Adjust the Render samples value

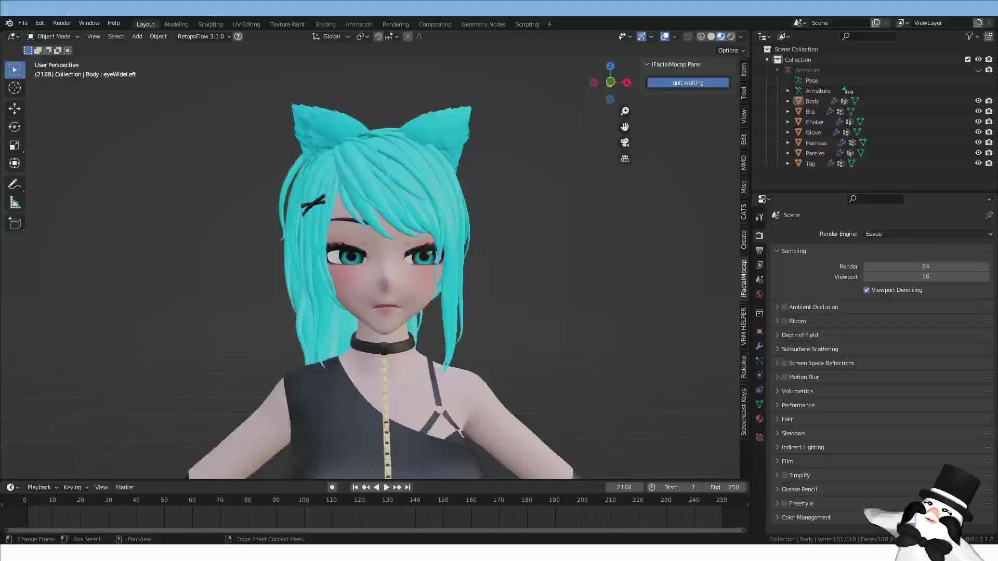pos(925,266)
